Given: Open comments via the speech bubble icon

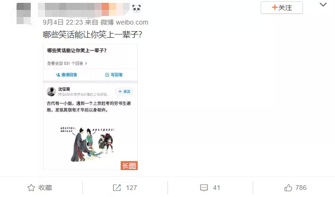Looking at the screenshot, I should point(204,188).
